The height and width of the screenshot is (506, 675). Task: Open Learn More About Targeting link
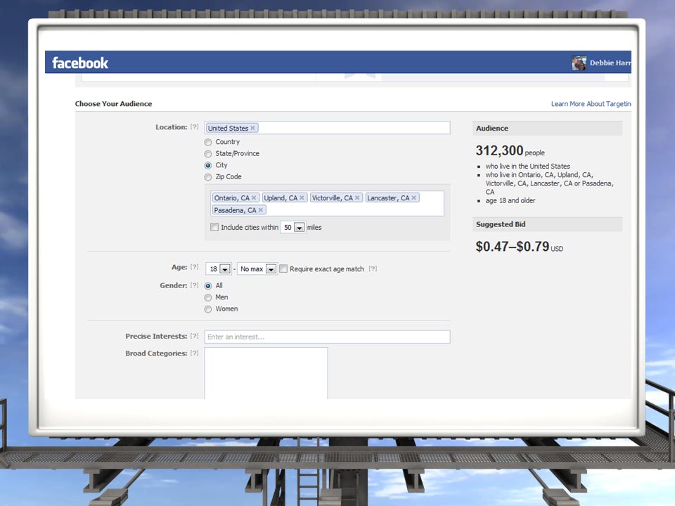(x=591, y=104)
